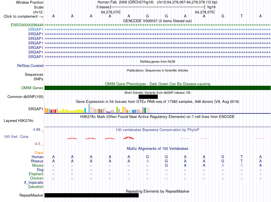Click the 64,278,070 position marker
This screenshot has height=202, width=271.
tap(110, 12)
